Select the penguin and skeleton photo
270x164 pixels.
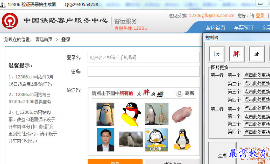click(x=157, y=114)
